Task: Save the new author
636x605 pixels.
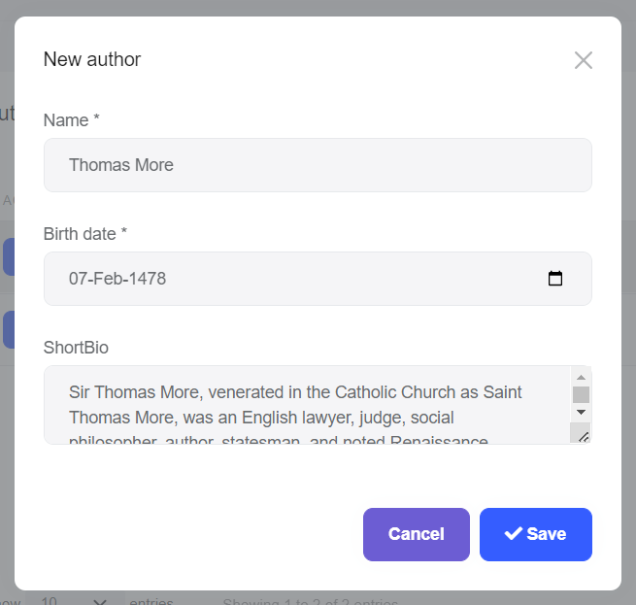Action: [x=536, y=534]
